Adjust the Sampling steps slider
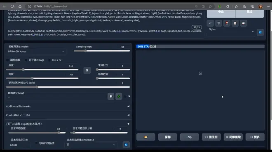 pos(102,51)
